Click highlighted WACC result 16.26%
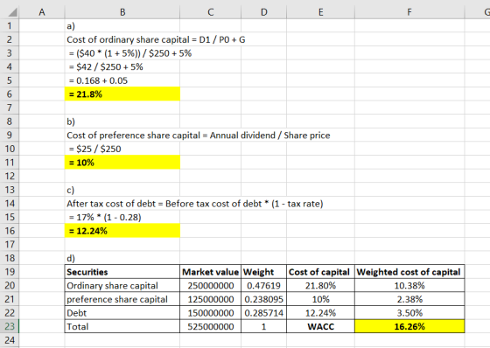Image resolution: width=490 pixels, height=348 pixels. click(409, 326)
